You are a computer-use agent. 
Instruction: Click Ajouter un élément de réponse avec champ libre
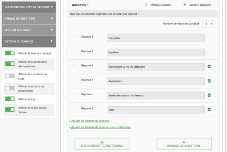point(100,127)
